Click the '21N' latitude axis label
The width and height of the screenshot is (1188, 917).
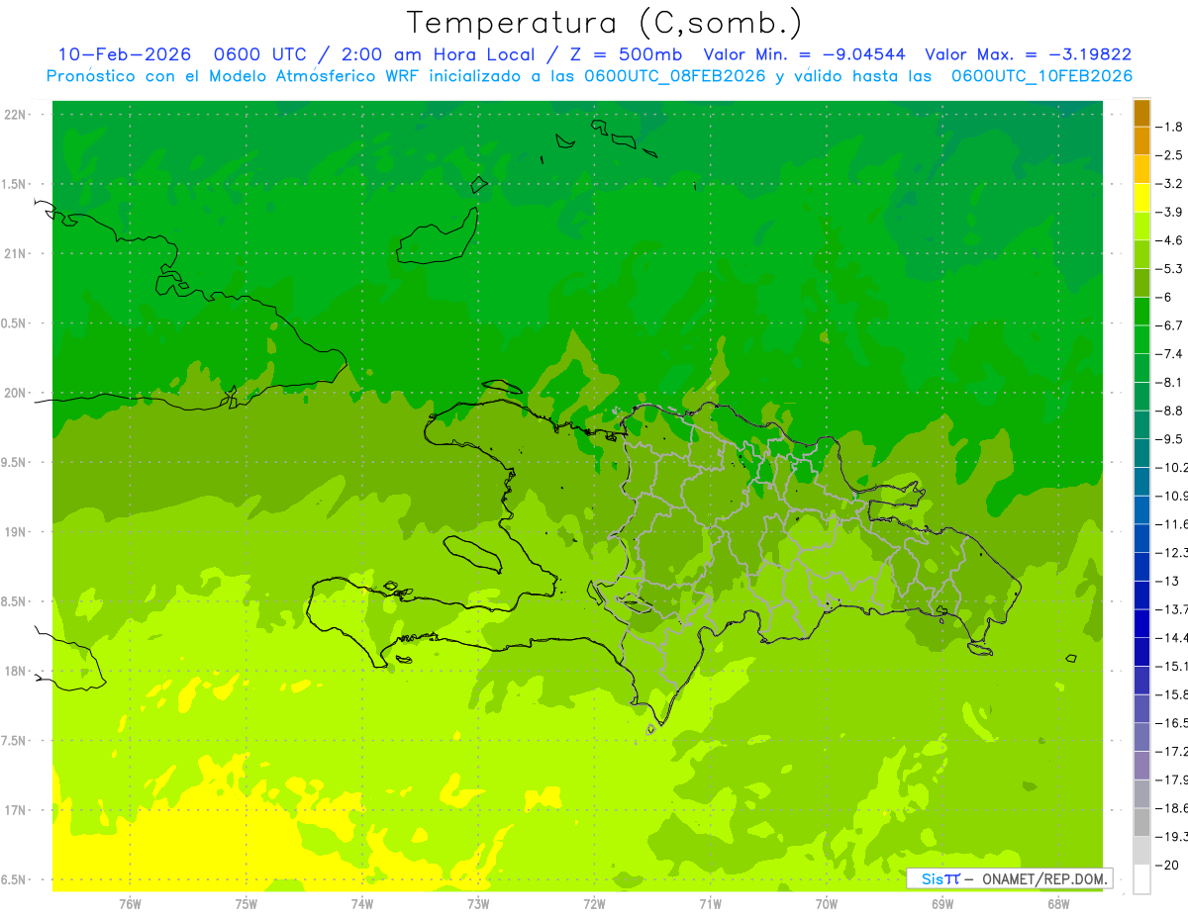click(x=16, y=254)
